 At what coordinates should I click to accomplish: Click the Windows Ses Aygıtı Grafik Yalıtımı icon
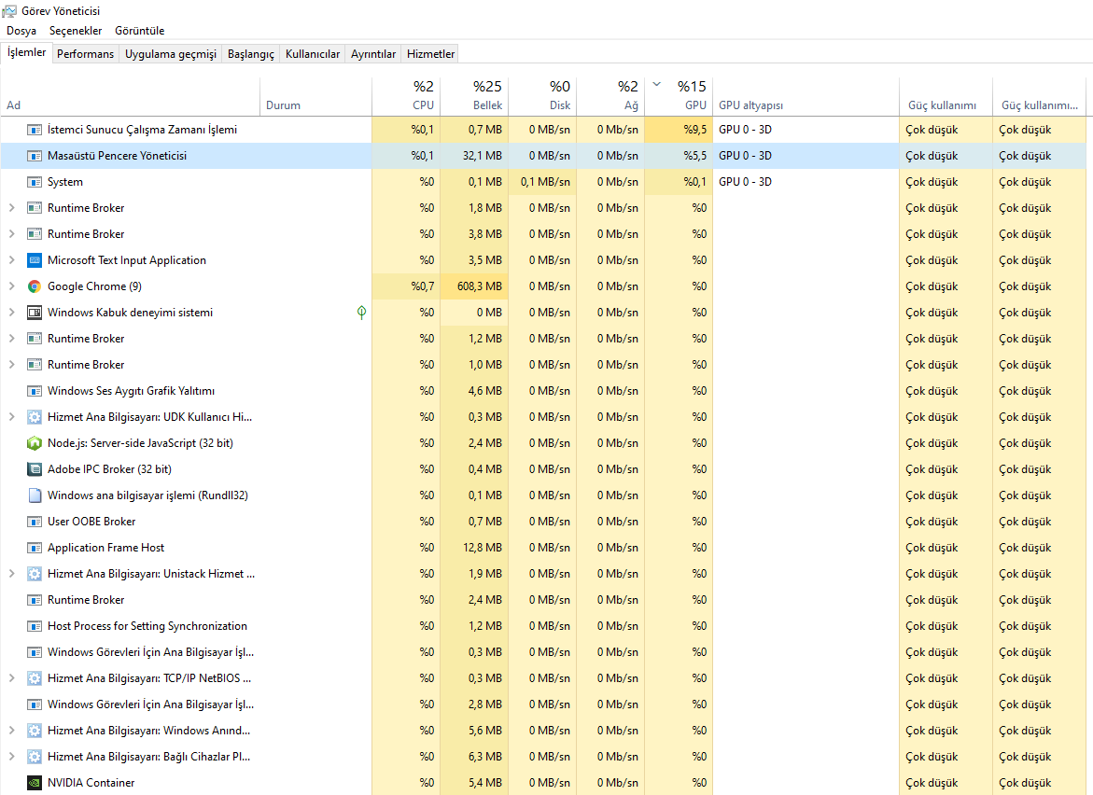[x=35, y=391]
